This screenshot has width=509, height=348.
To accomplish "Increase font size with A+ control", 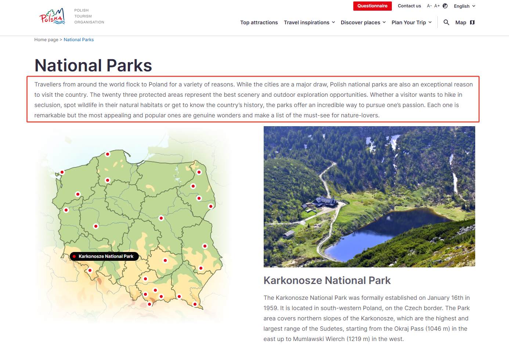I will pos(437,6).
